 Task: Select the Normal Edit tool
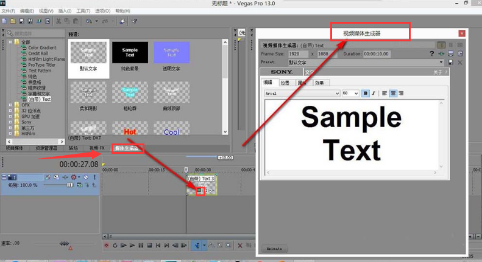[197, 246]
